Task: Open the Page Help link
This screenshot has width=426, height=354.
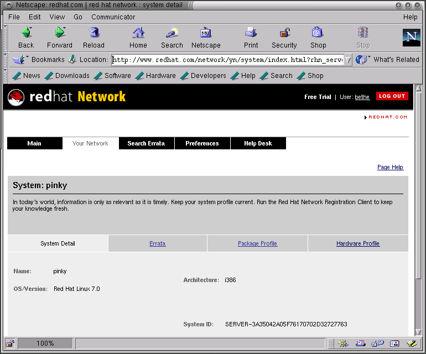Action: pyautogui.click(x=390, y=167)
